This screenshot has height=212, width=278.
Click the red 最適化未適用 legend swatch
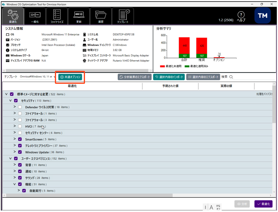pos(162,66)
